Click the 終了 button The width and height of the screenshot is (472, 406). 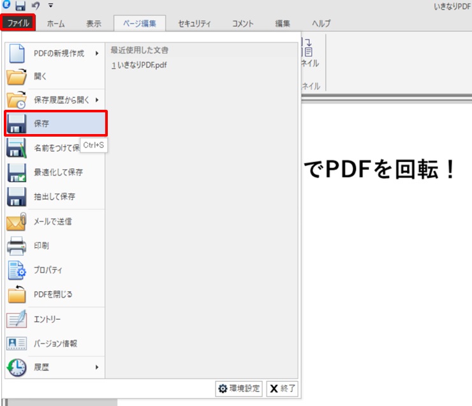[x=283, y=389]
